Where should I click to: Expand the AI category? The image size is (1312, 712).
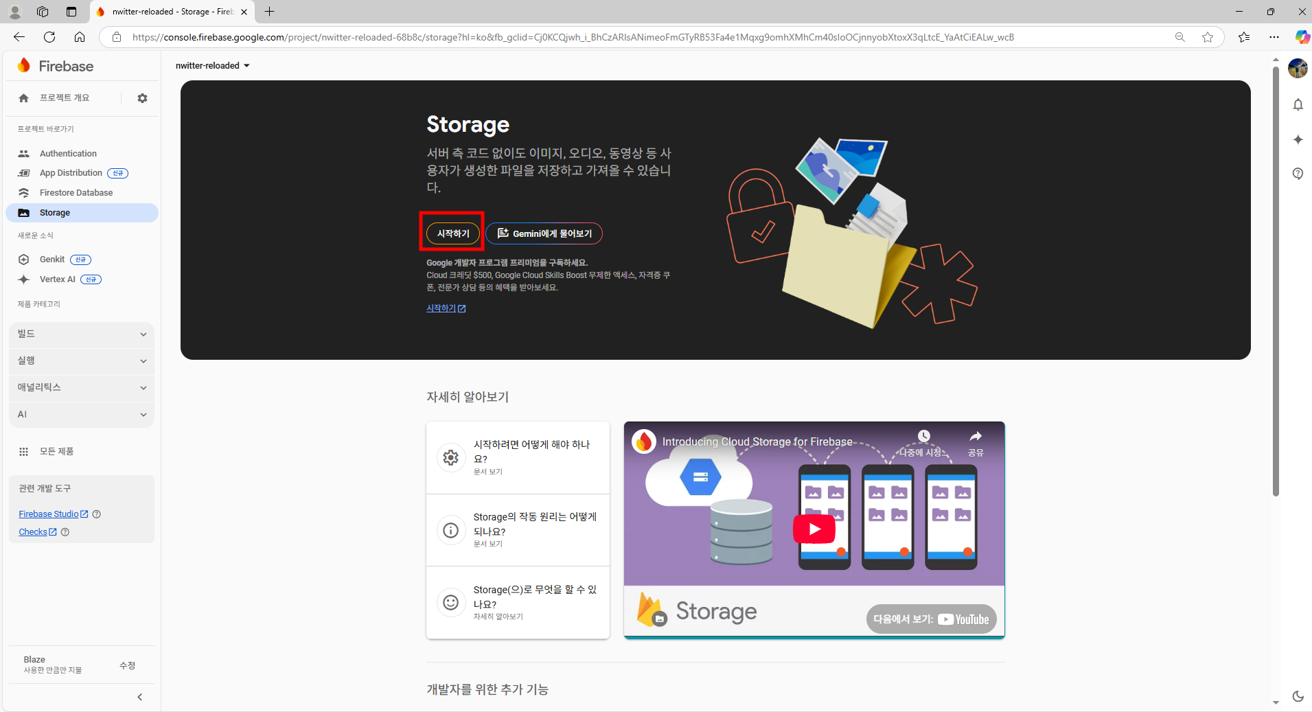point(82,414)
